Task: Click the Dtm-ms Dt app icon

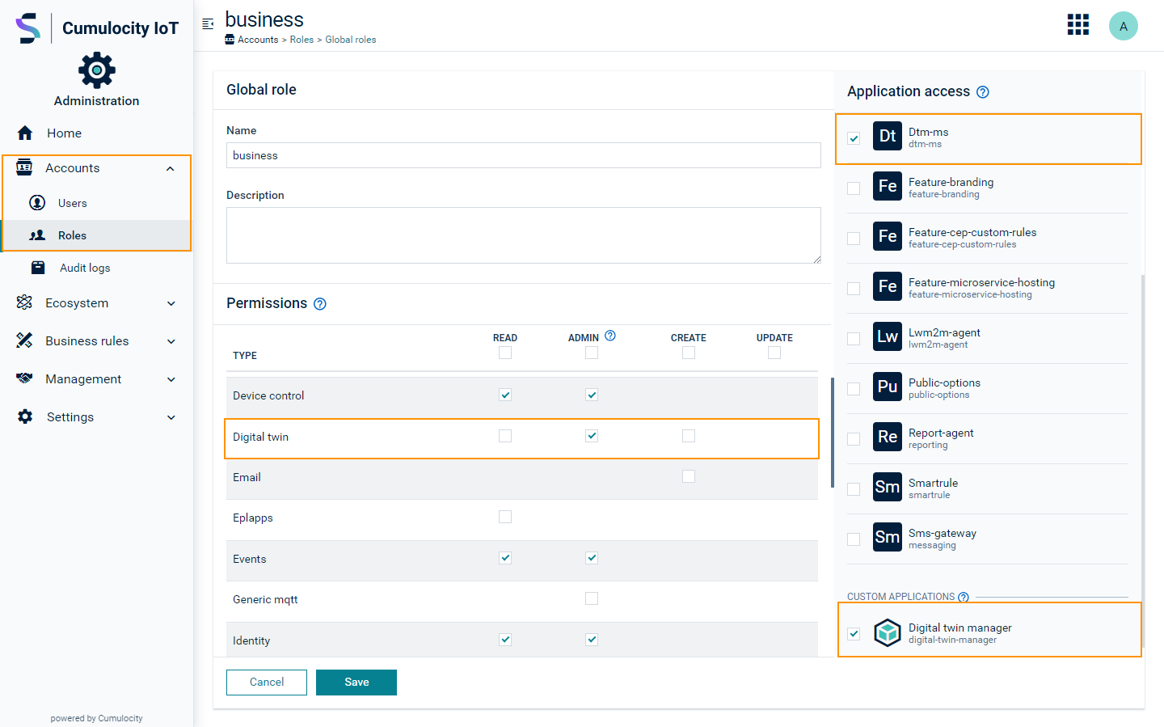Action: 888,136
